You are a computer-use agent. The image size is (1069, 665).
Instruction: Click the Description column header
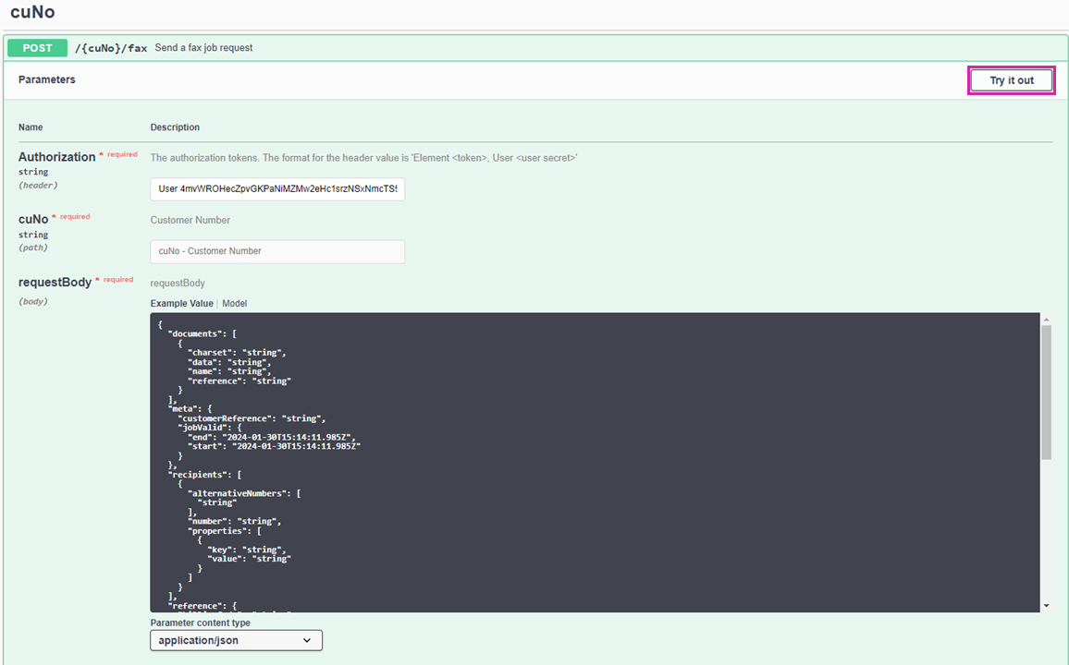175,127
